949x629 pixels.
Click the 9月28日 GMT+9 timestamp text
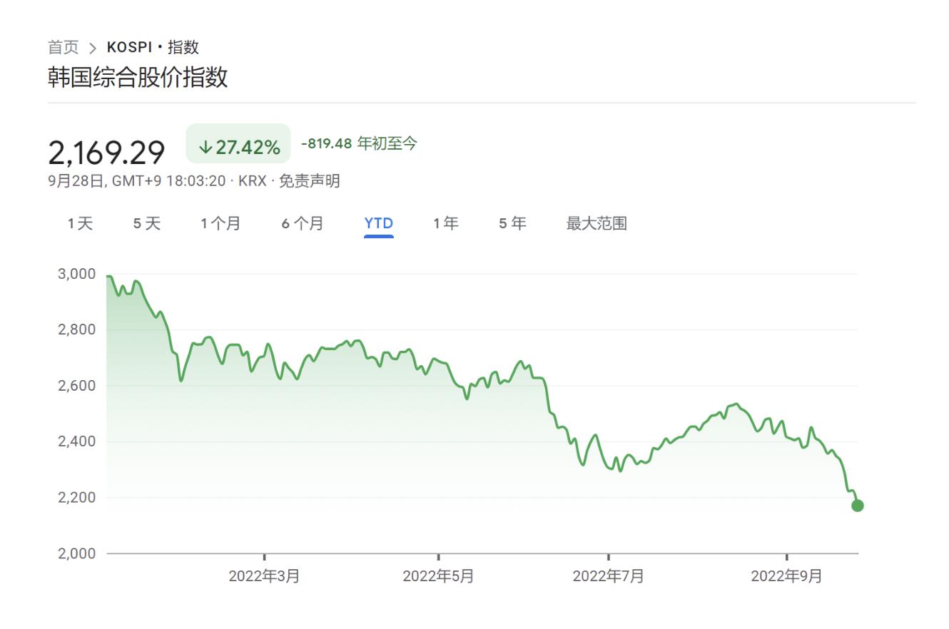(x=136, y=181)
